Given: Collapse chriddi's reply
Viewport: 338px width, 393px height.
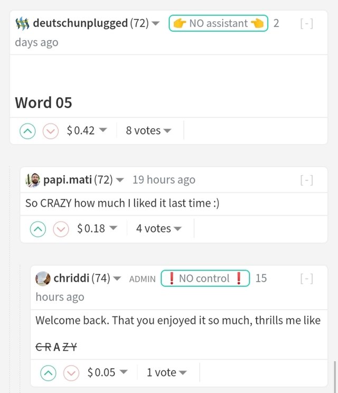Looking at the screenshot, I should click(306, 278).
